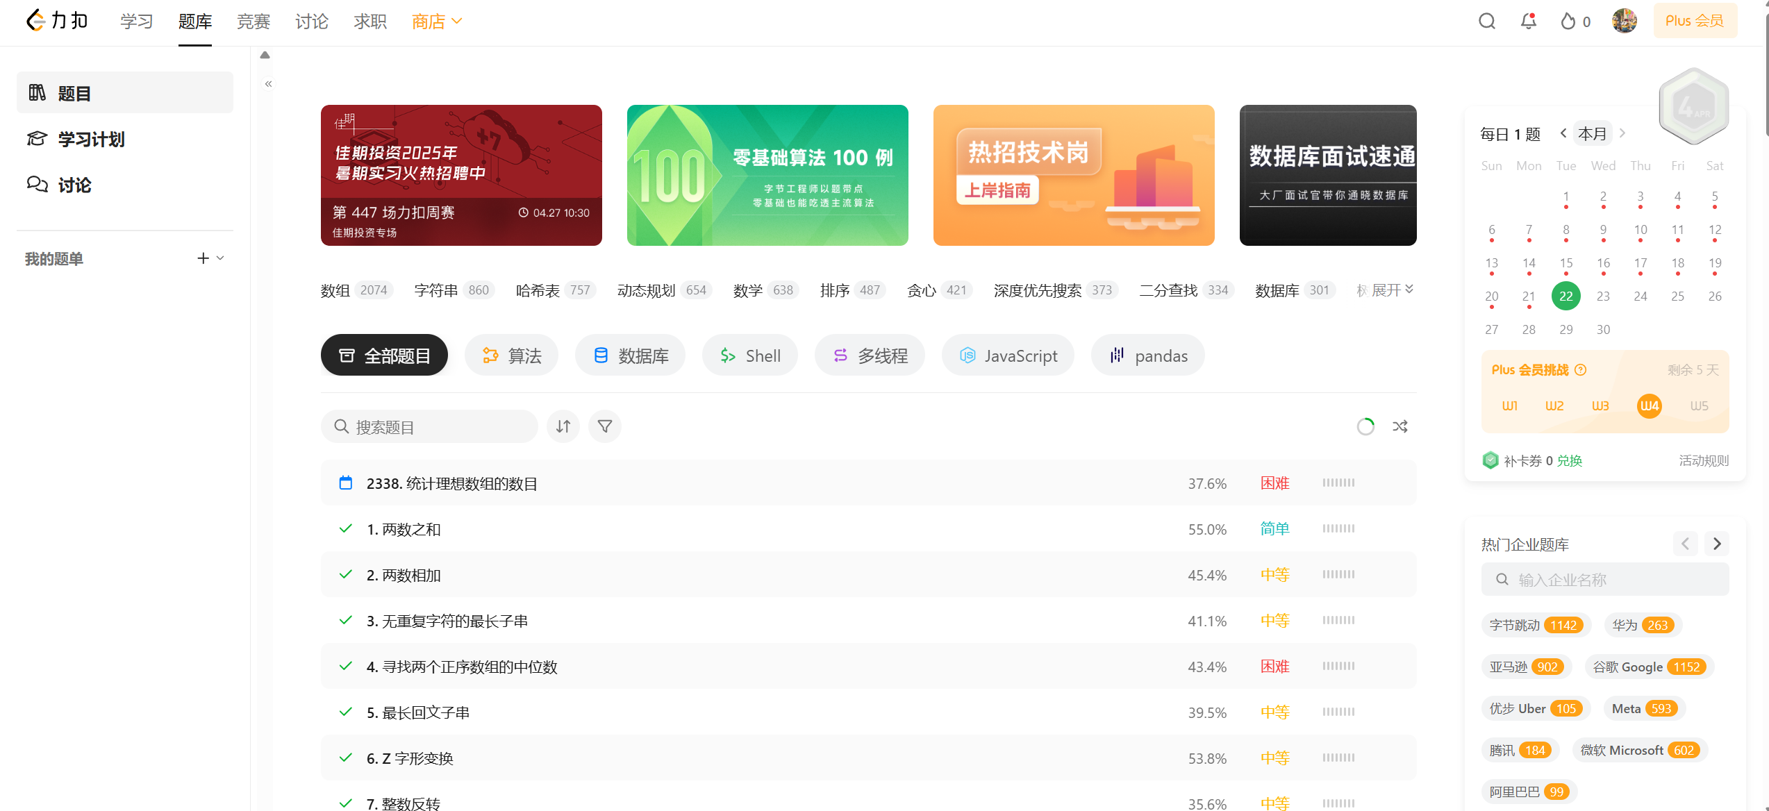
Task: Click the frequency bars for 2. 两数相加
Action: coord(1338,574)
